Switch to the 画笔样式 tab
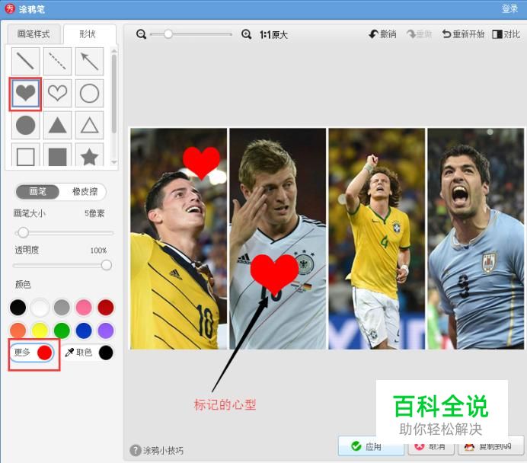The width and height of the screenshot is (527, 463). click(x=34, y=34)
